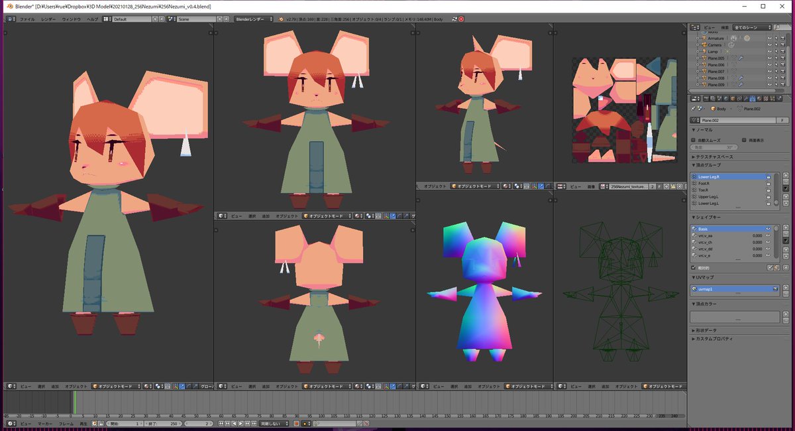Click the Blender logo icon beside version text
795x431 pixels.
(x=281, y=19)
